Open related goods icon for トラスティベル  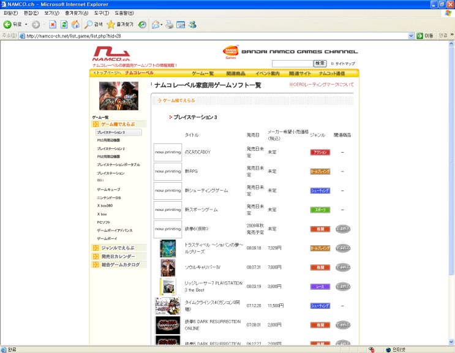[343, 248]
